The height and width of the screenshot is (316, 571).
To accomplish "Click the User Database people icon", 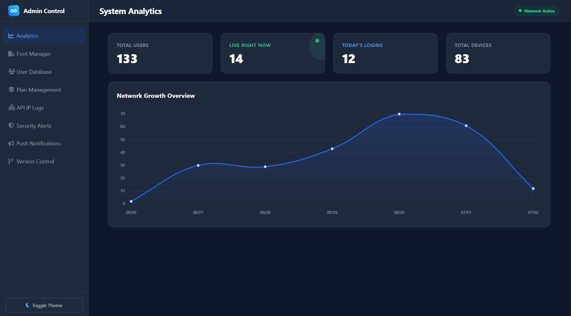I will pos(12,71).
